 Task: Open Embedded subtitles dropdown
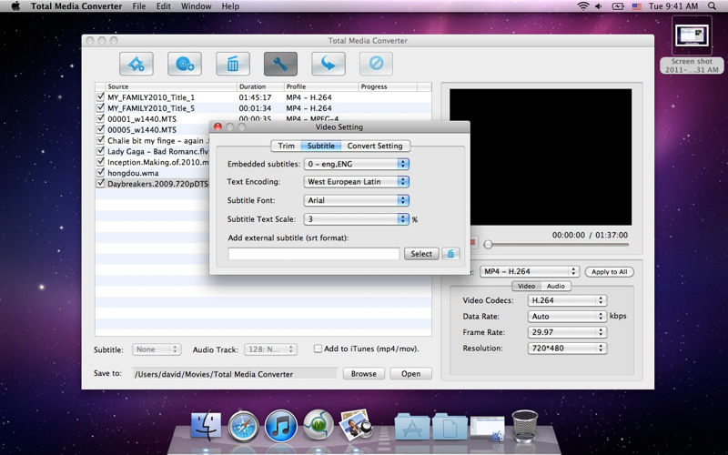click(x=356, y=164)
